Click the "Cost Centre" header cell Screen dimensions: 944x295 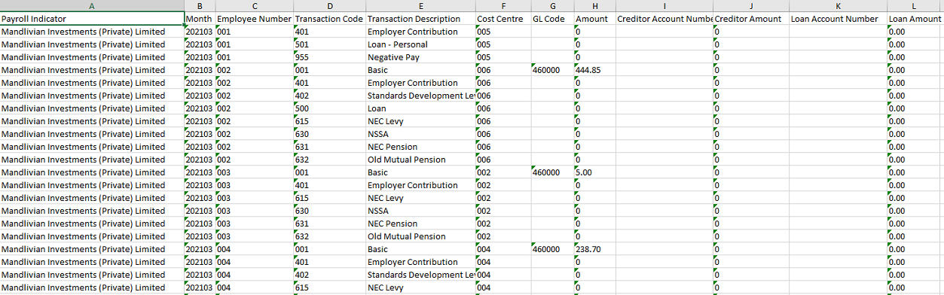(503, 19)
